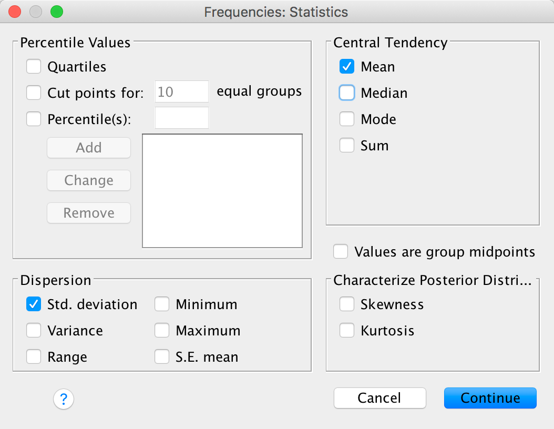This screenshot has width=554, height=429.
Task: Uncheck the Mean checkbox
Action: click(347, 67)
